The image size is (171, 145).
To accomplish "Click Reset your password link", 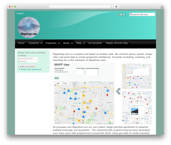I will 31,69.
